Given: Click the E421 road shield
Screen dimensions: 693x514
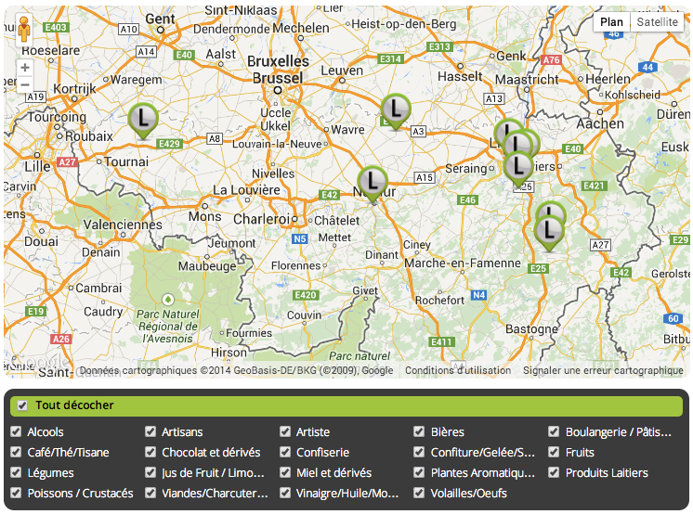Looking at the screenshot, I should pyautogui.click(x=594, y=186).
